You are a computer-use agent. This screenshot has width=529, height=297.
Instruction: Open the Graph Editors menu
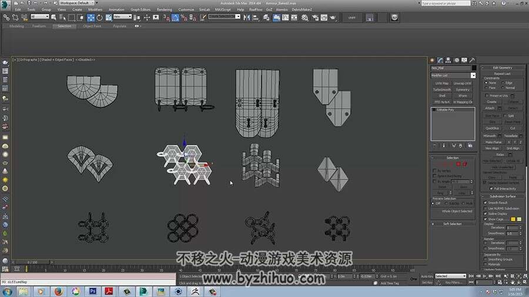pos(140,9)
